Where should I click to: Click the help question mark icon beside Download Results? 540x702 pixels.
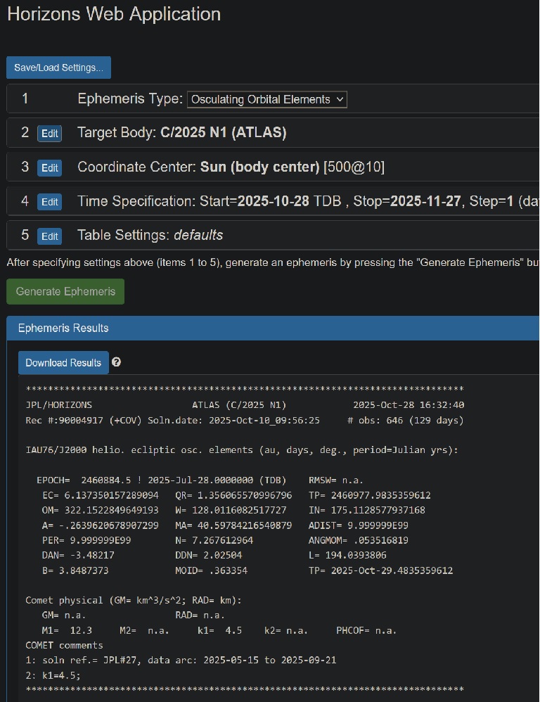pyautogui.click(x=116, y=362)
